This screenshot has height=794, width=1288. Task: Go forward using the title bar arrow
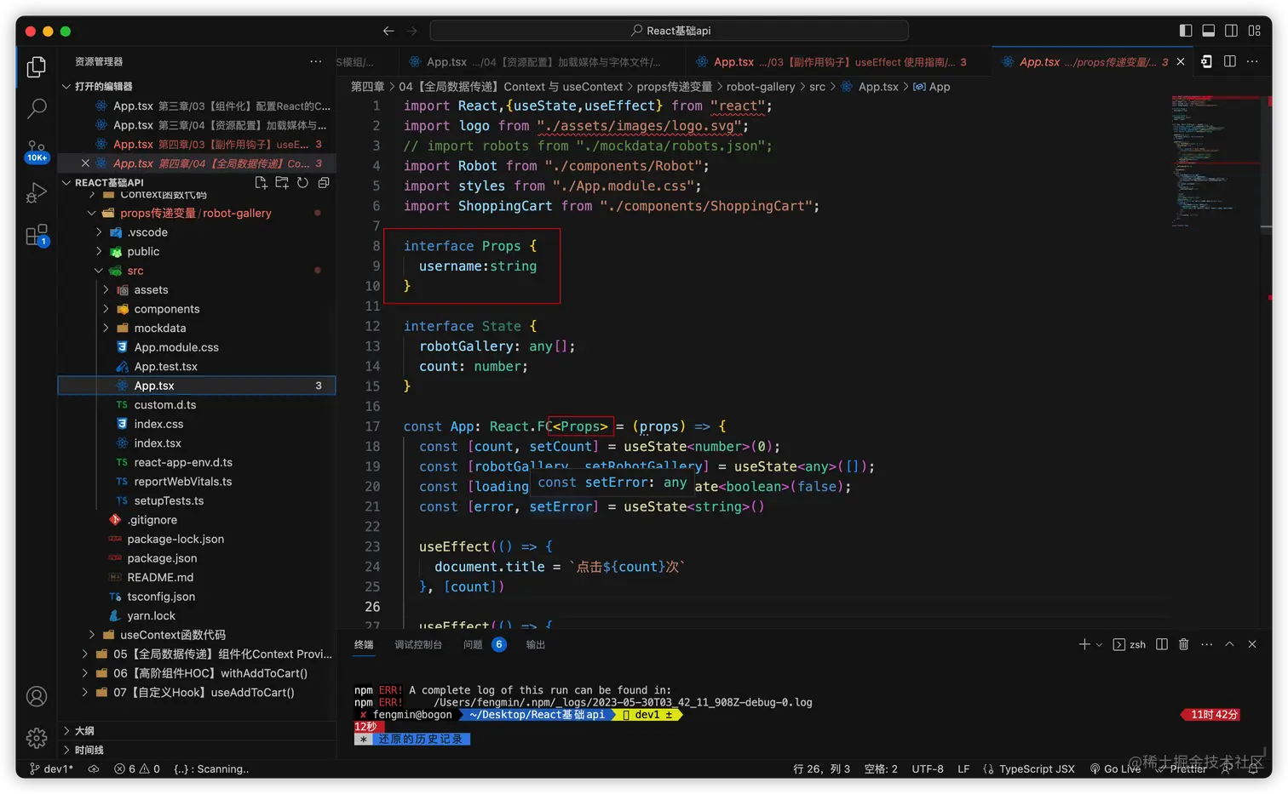pyautogui.click(x=411, y=31)
